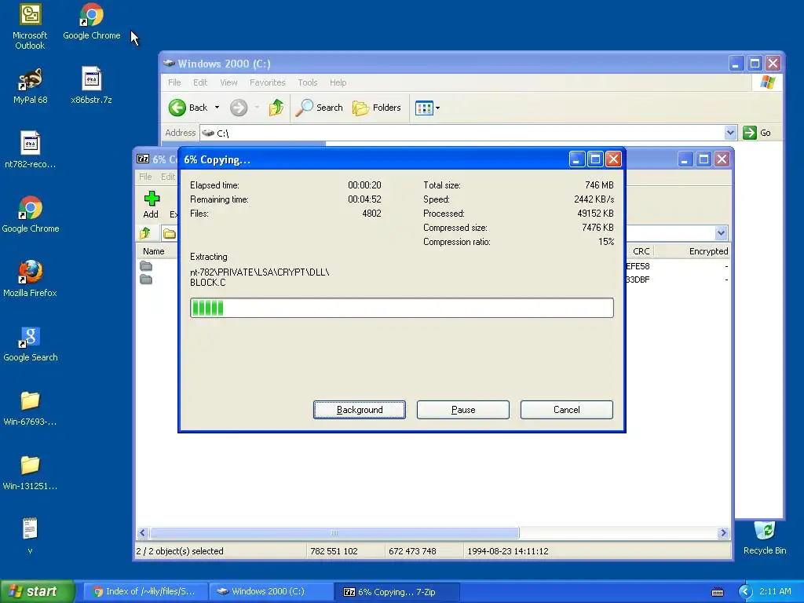Screen dimensions: 804x603
Task: Click Back arrow in Explorer toolbar
Action: (177, 108)
